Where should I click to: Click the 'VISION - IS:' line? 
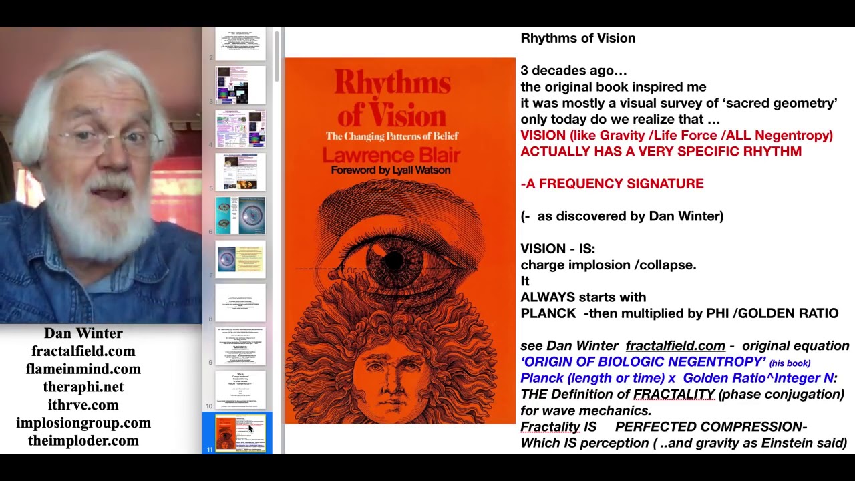pyautogui.click(x=558, y=249)
